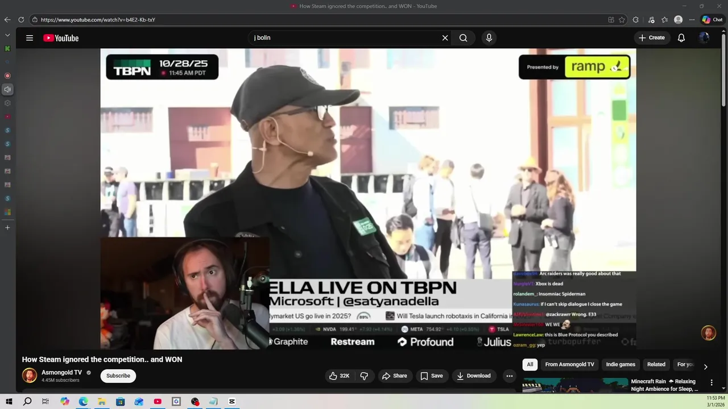The width and height of the screenshot is (728, 409).
Task: Open Microsoft Store from taskbar
Action: (x=121, y=402)
